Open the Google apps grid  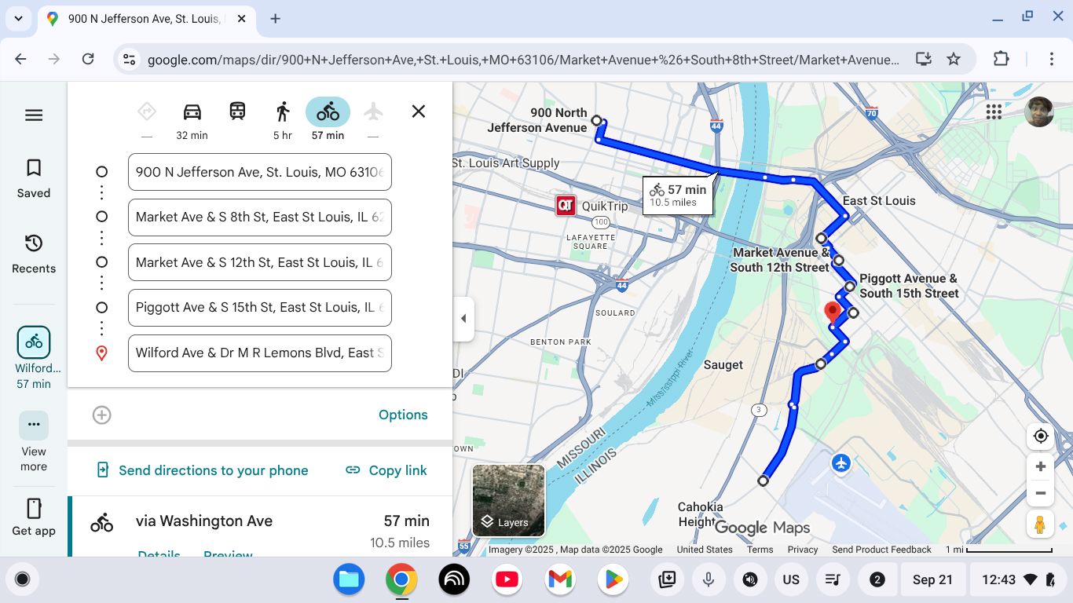[994, 111]
